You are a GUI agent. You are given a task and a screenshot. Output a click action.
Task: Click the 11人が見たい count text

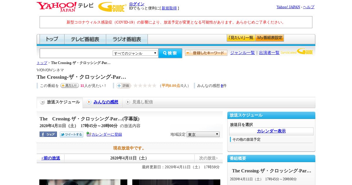point(93,86)
